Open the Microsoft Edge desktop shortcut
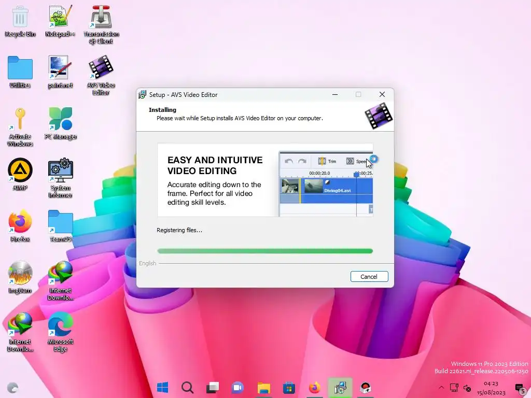The image size is (531, 398). point(60,332)
